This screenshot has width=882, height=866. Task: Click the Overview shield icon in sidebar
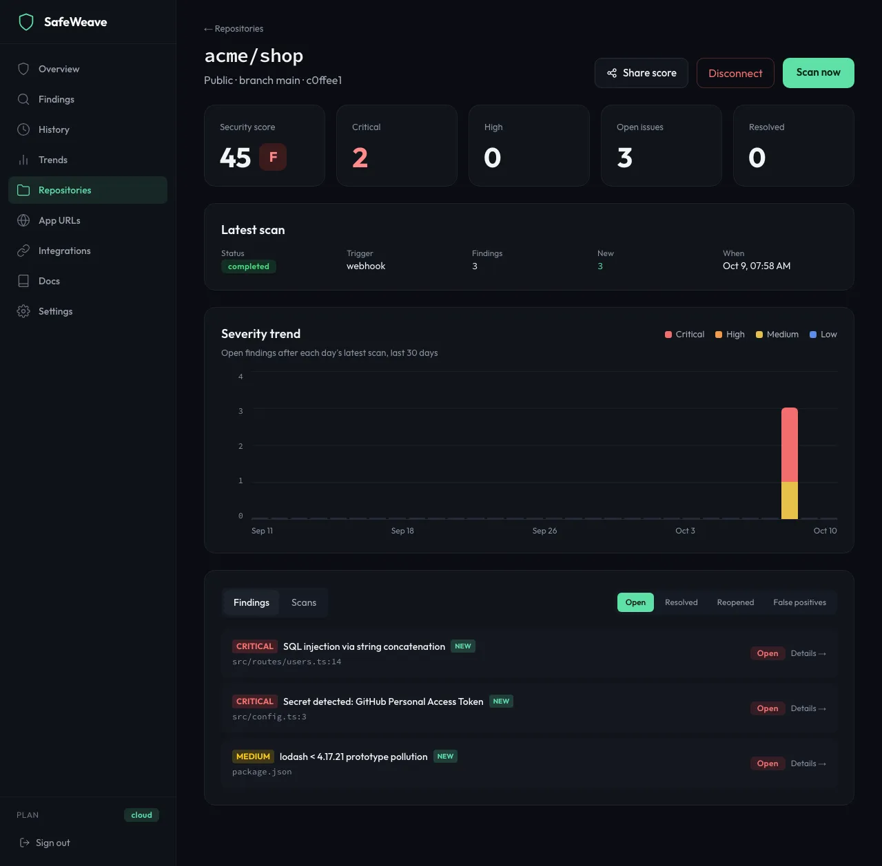point(23,69)
